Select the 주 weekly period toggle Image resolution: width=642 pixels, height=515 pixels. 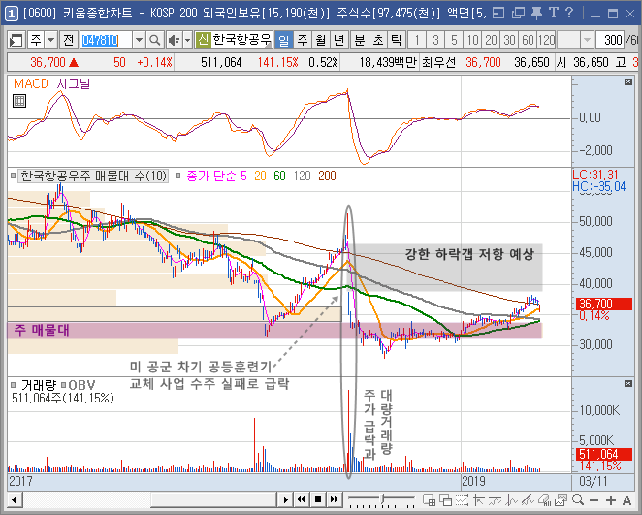pyautogui.click(x=303, y=40)
